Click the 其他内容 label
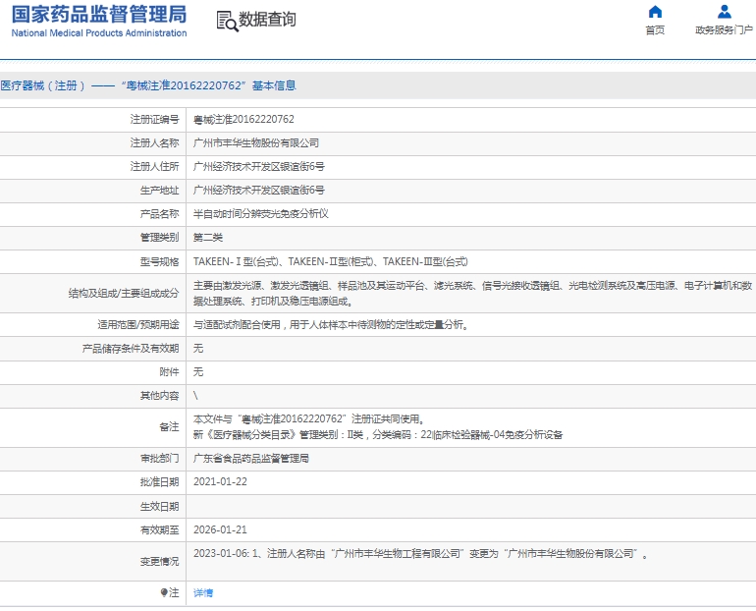Screen dimensions: 756x611 coord(160,396)
